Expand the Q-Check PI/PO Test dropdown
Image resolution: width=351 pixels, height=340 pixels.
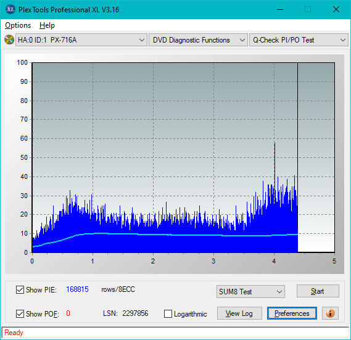click(x=299, y=40)
